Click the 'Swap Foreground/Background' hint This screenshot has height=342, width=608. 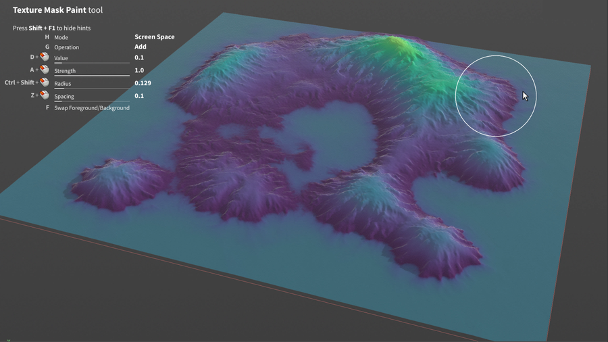92,107
